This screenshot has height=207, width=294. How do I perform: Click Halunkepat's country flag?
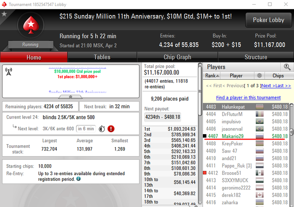260,107
